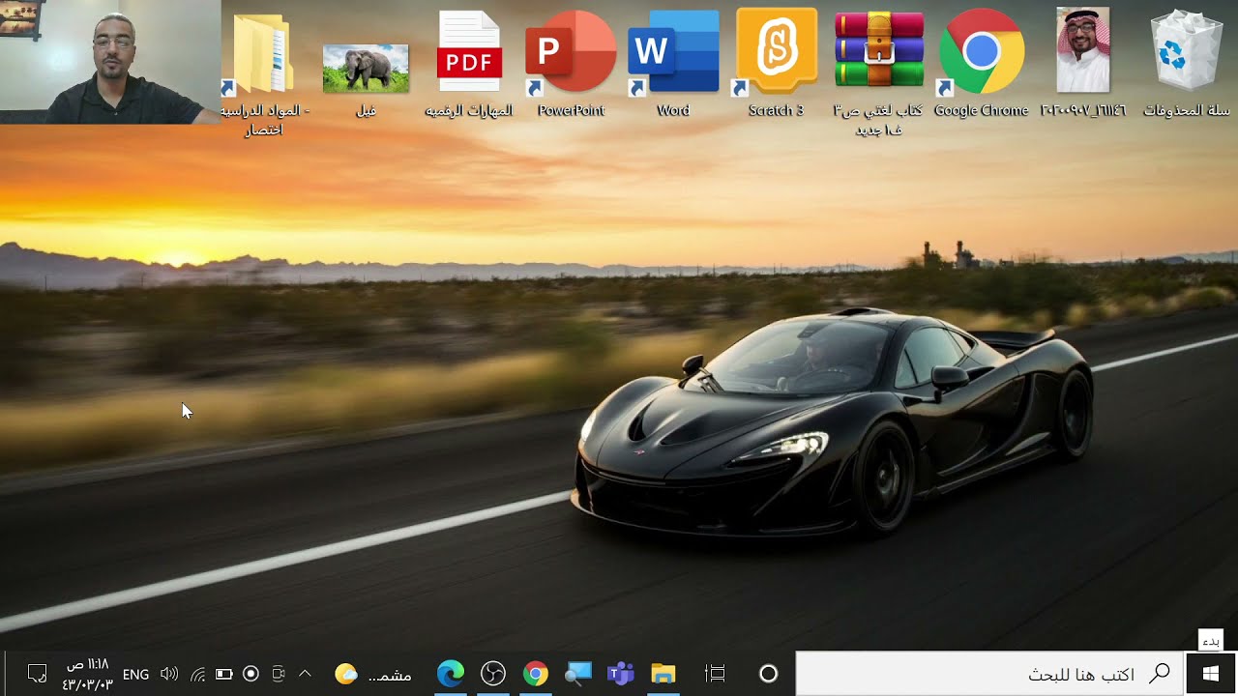
Task: Select the PDF file المهارات الرقمية
Action: [x=468, y=63]
